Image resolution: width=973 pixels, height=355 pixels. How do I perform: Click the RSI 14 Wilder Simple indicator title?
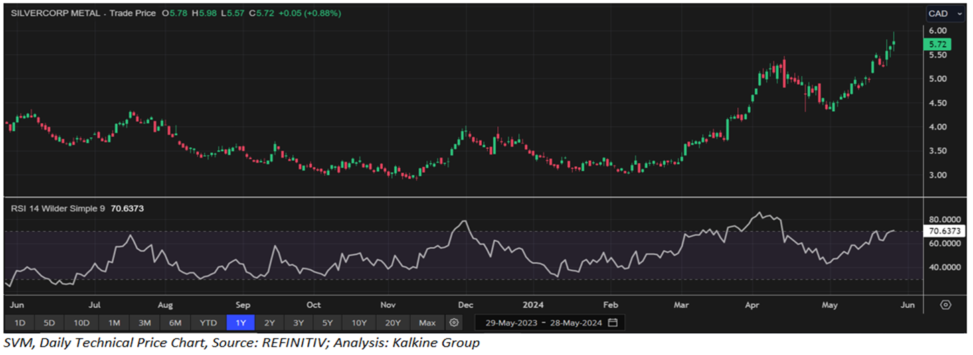pos(58,208)
